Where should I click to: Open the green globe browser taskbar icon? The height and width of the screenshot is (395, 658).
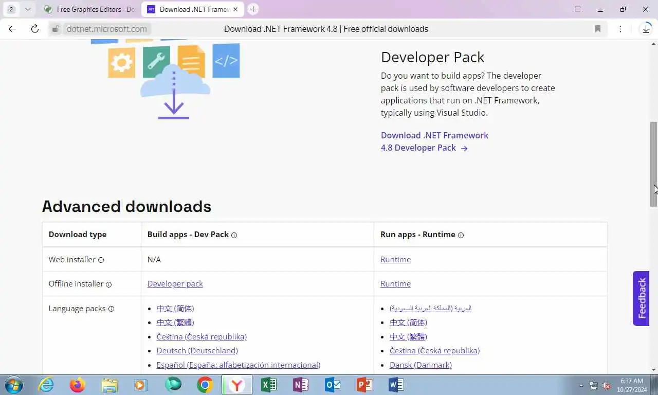pos(173,385)
